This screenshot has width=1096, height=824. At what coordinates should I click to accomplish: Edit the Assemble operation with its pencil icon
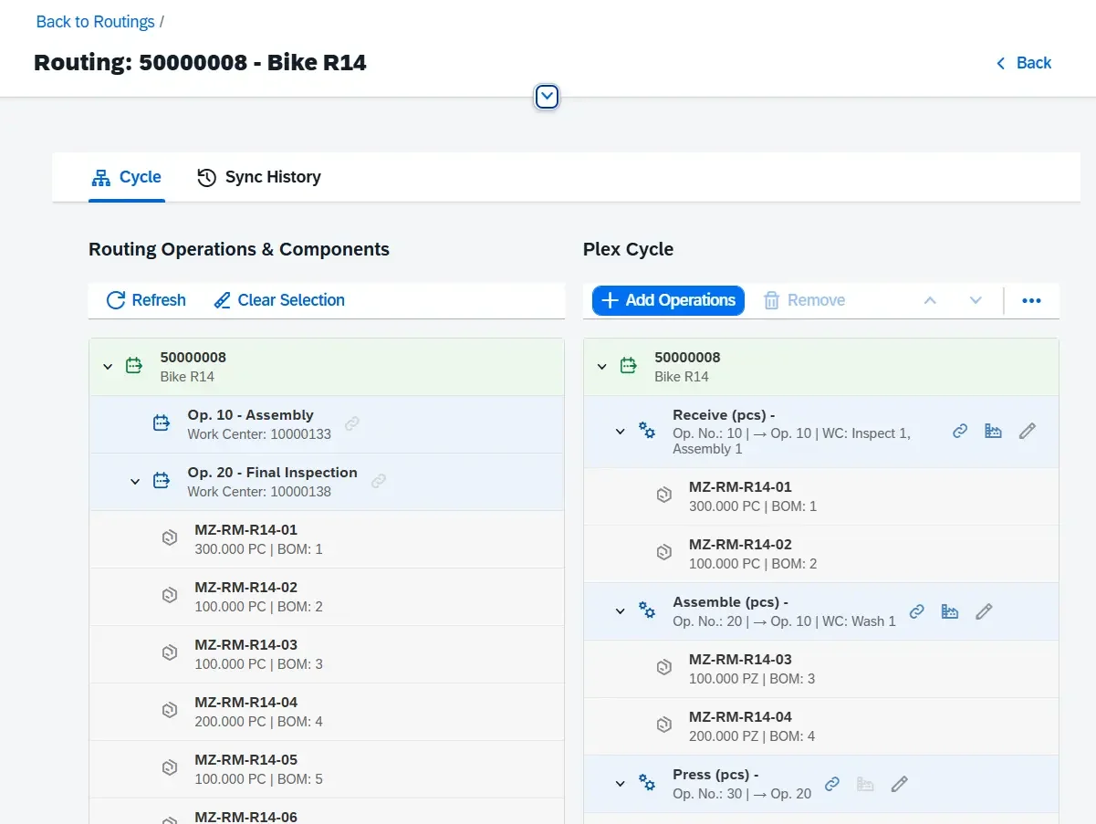[x=984, y=610]
